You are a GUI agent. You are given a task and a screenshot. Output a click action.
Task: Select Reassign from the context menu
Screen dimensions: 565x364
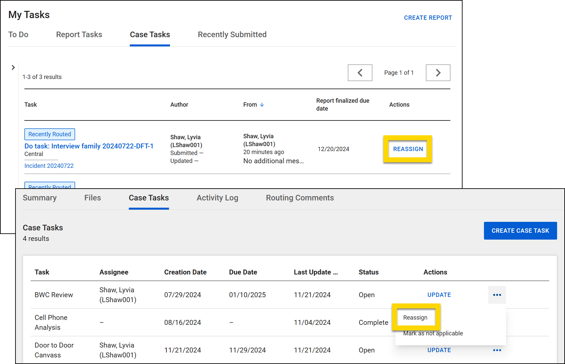point(415,317)
